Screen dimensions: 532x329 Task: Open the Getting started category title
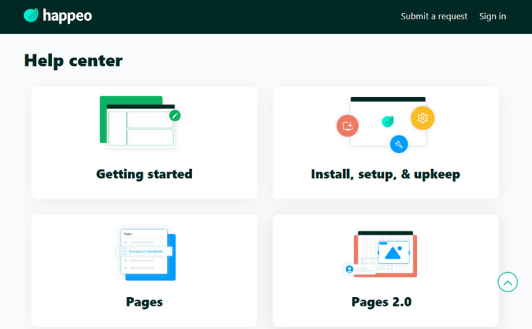tap(144, 174)
